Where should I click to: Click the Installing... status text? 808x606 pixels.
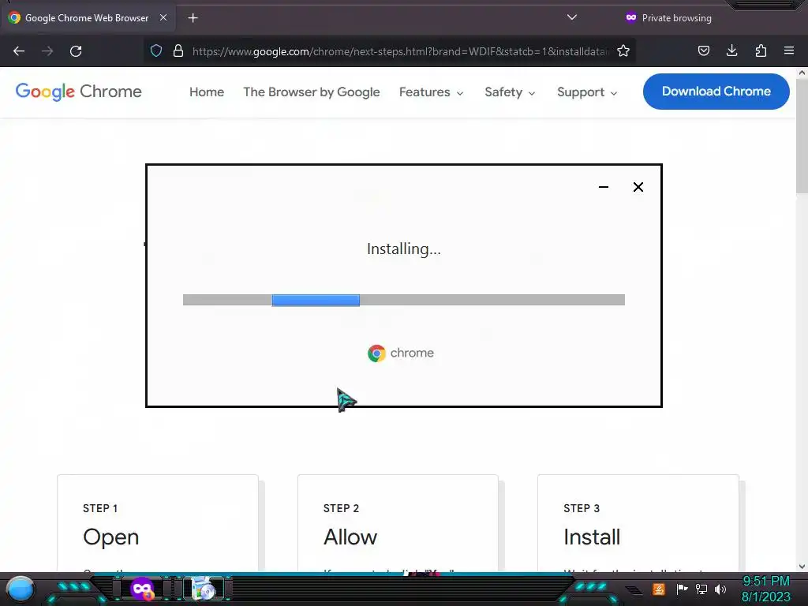point(403,249)
